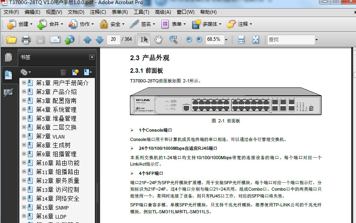Expand bookmark 第10章 路由功能
This screenshot has height=223, width=356.
(x=24, y=163)
